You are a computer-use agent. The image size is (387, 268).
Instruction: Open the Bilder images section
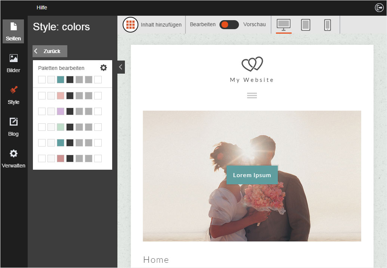[13, 63]
